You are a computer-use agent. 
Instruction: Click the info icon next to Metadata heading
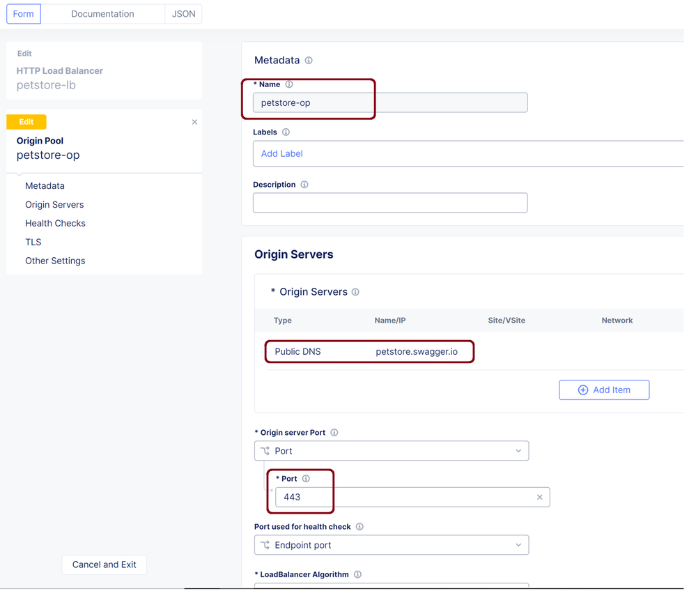(x=309, y=61)
